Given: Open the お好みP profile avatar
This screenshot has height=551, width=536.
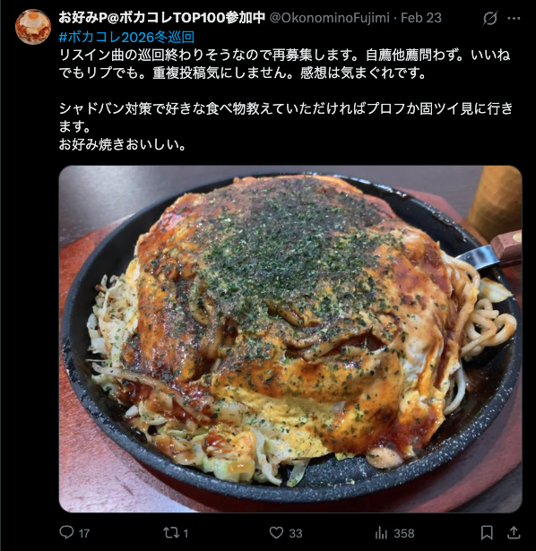Looking at the screenshot, I should [33, 27].
